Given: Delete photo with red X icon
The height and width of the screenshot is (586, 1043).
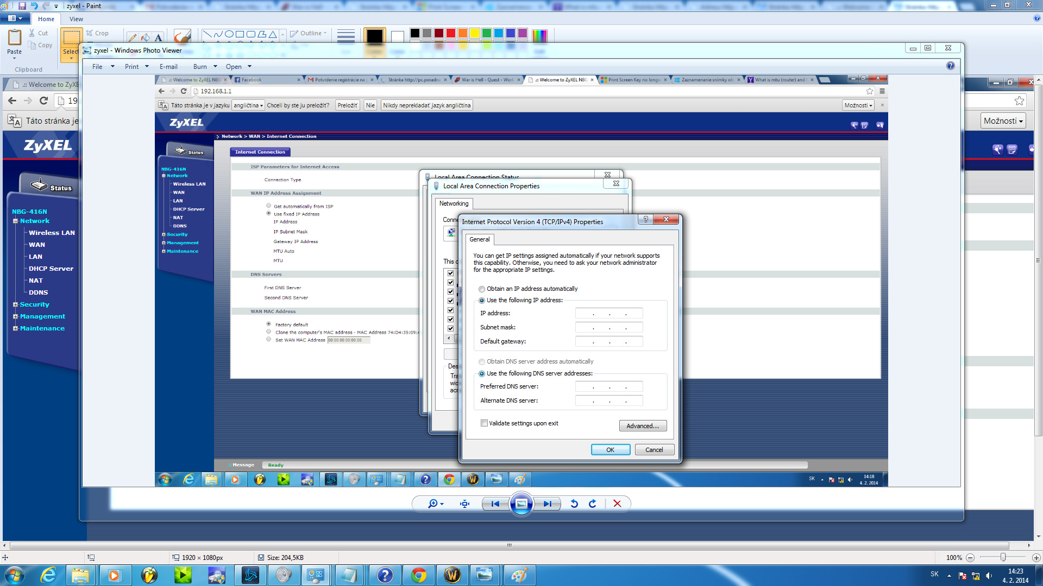Looking at the screenshot, I should click(617, 504).
